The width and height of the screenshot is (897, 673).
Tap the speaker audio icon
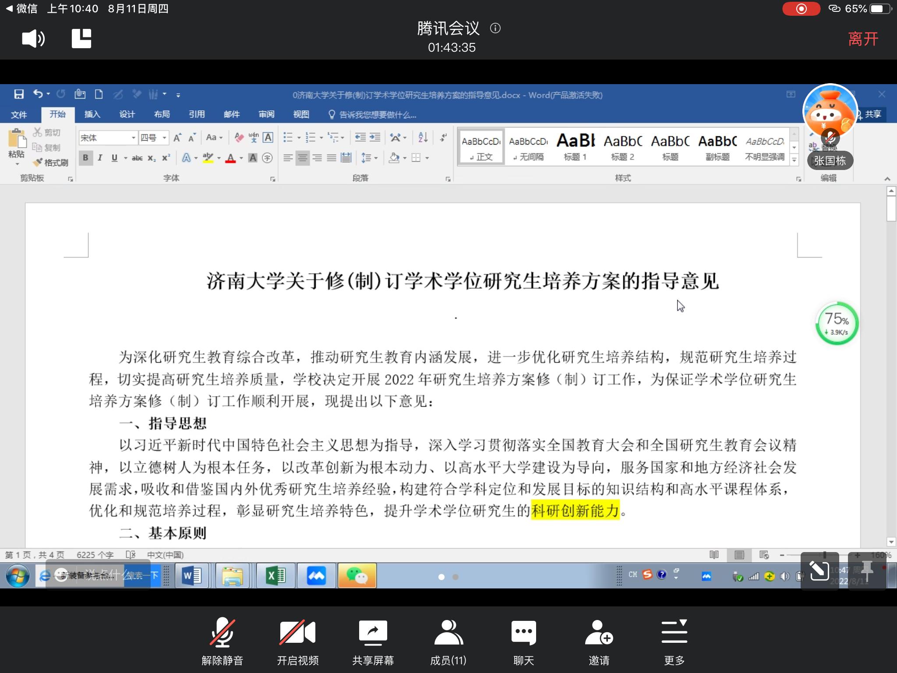pyautogui.click(x=33, y=39)
